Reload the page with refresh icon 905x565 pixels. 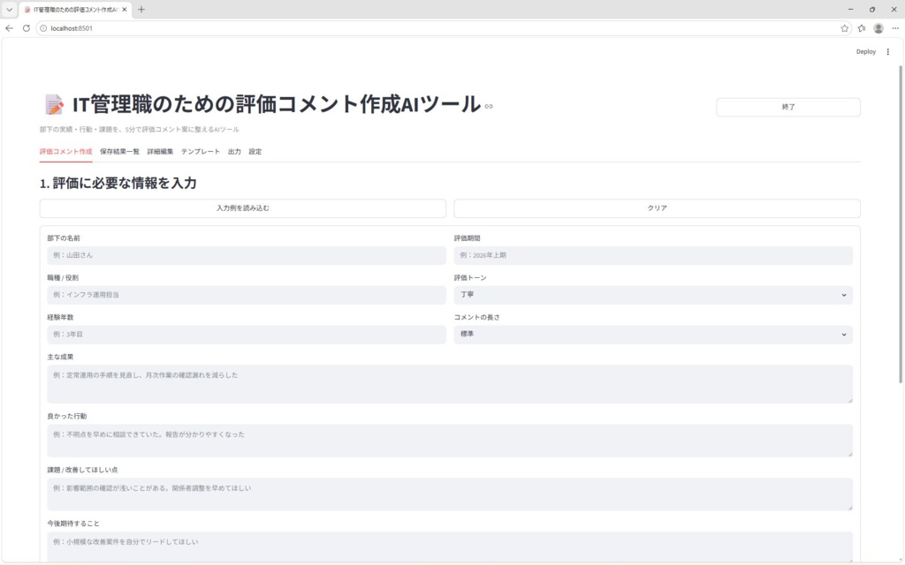[x=26, y=28]
